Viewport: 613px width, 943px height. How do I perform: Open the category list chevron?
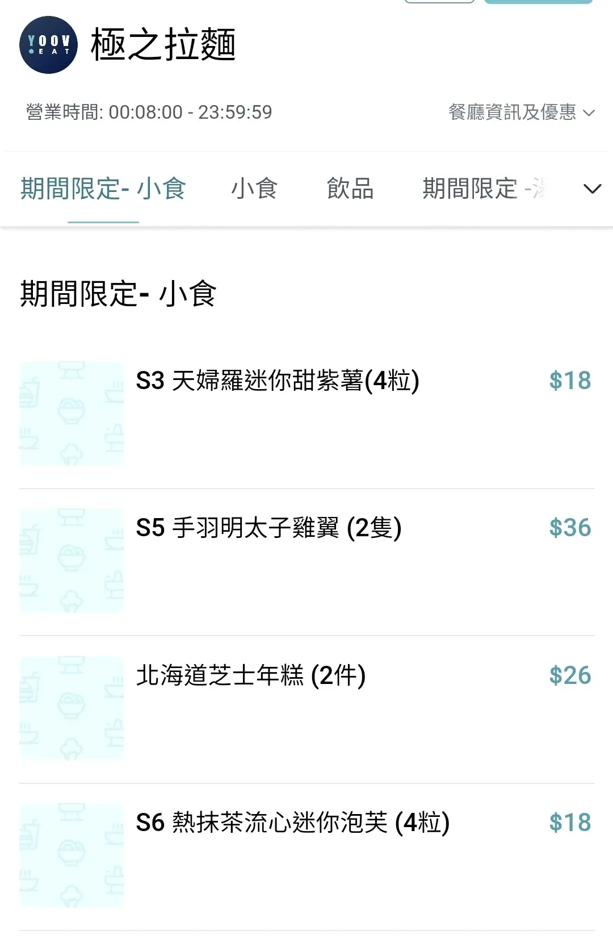pyautogui.click(x=592, y=189)
